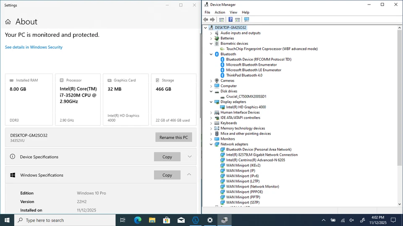Open Microsoft Edge from the taskbar
This screenshot has height=226, width=403.
pos(138,220)
